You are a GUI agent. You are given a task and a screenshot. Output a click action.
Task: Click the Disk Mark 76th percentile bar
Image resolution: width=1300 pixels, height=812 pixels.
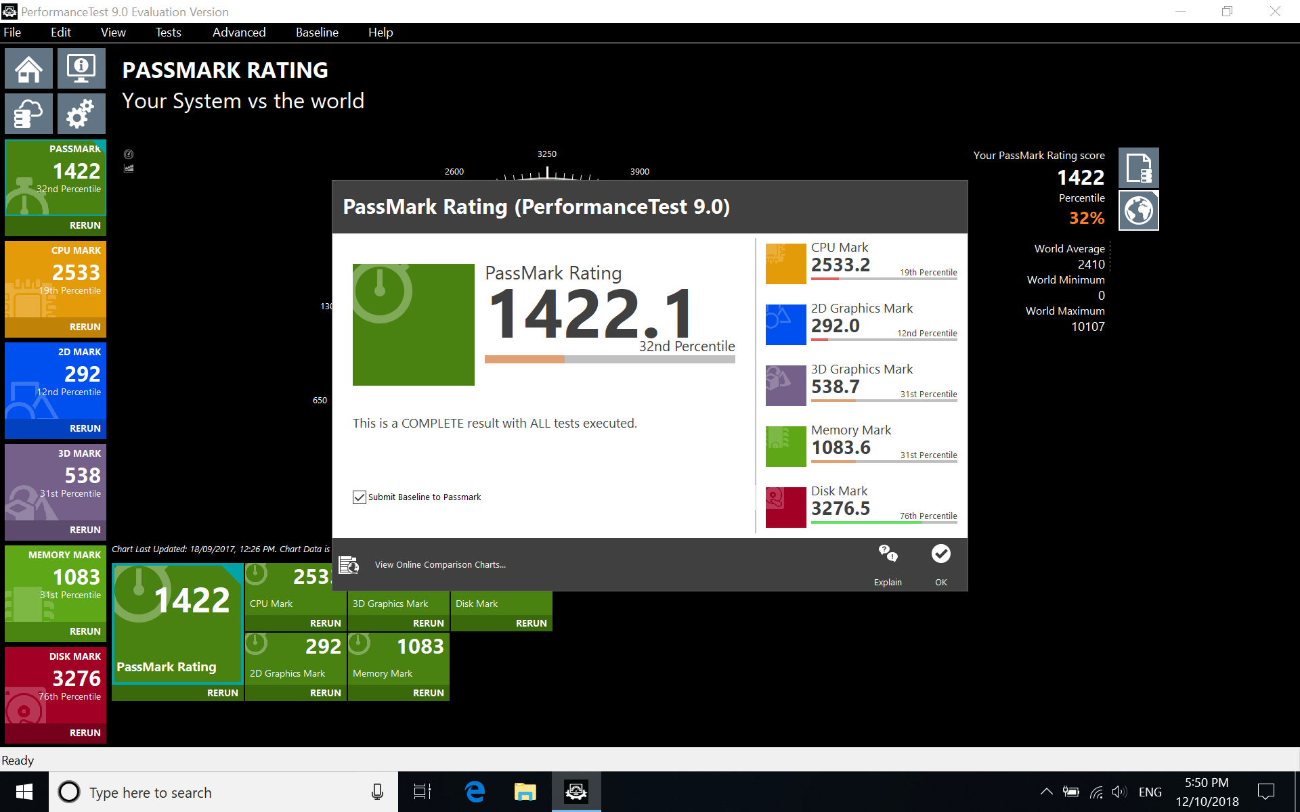tap(884, 522)
